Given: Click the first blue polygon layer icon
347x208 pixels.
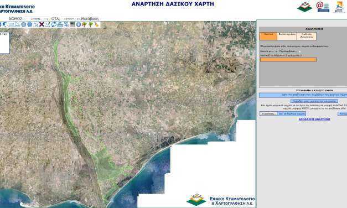Looking at the screenshot, I should tap(23, 24).
